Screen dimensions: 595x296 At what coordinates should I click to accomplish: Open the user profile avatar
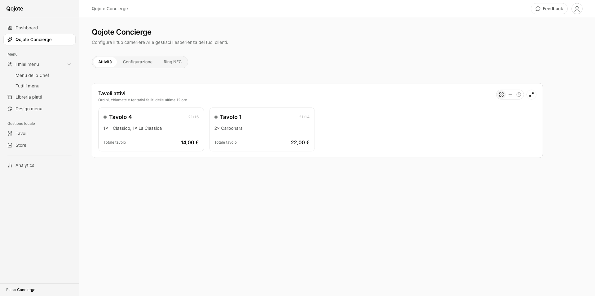tap(577, 9)
